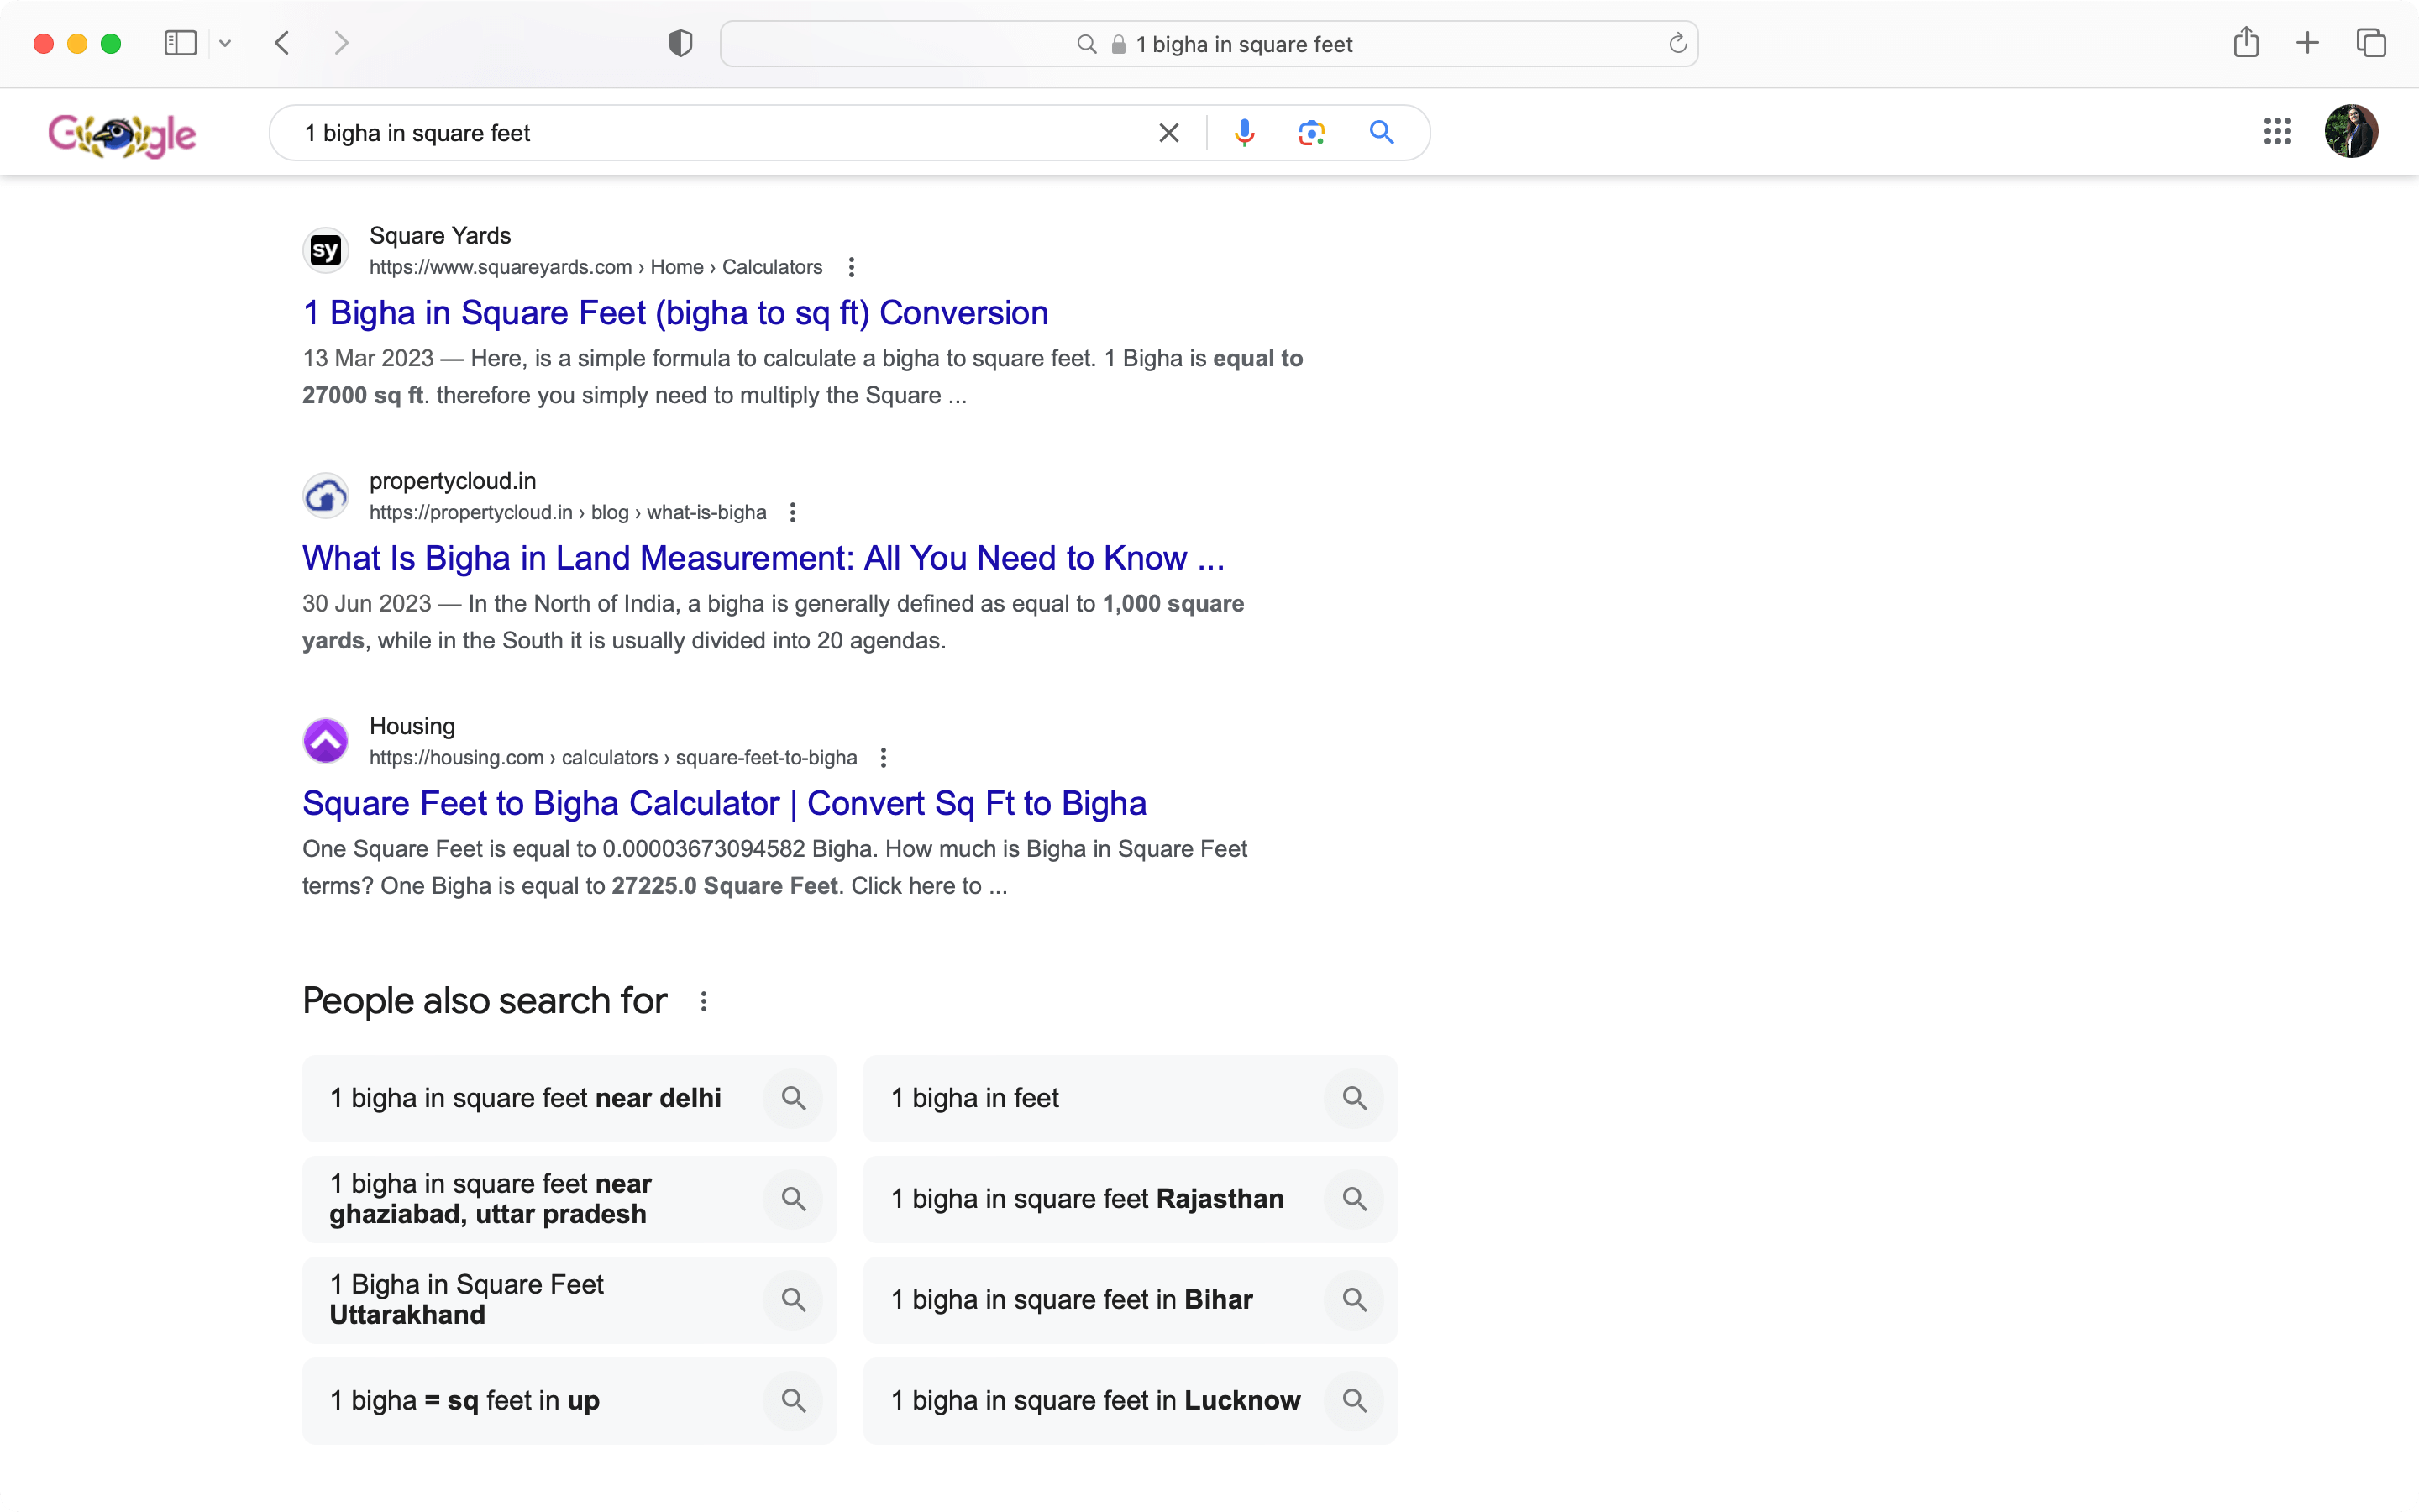Select 1 bigha in square feet in Lucknow
The image size is (2419, 1512).
(1130, 1400)
